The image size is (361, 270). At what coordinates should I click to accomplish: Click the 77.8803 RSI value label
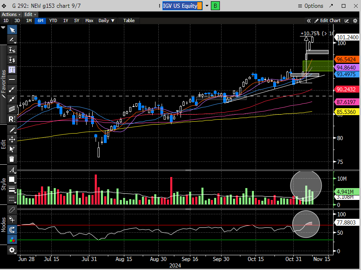346,222
